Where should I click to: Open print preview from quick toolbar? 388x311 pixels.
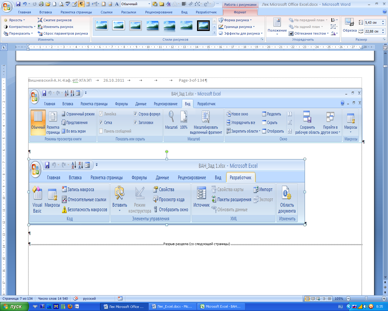coord(61,4)
